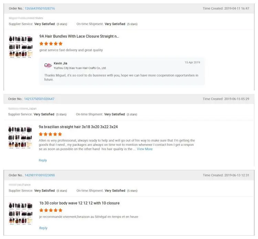Click the blurred France reviewer name

(15, 185)
